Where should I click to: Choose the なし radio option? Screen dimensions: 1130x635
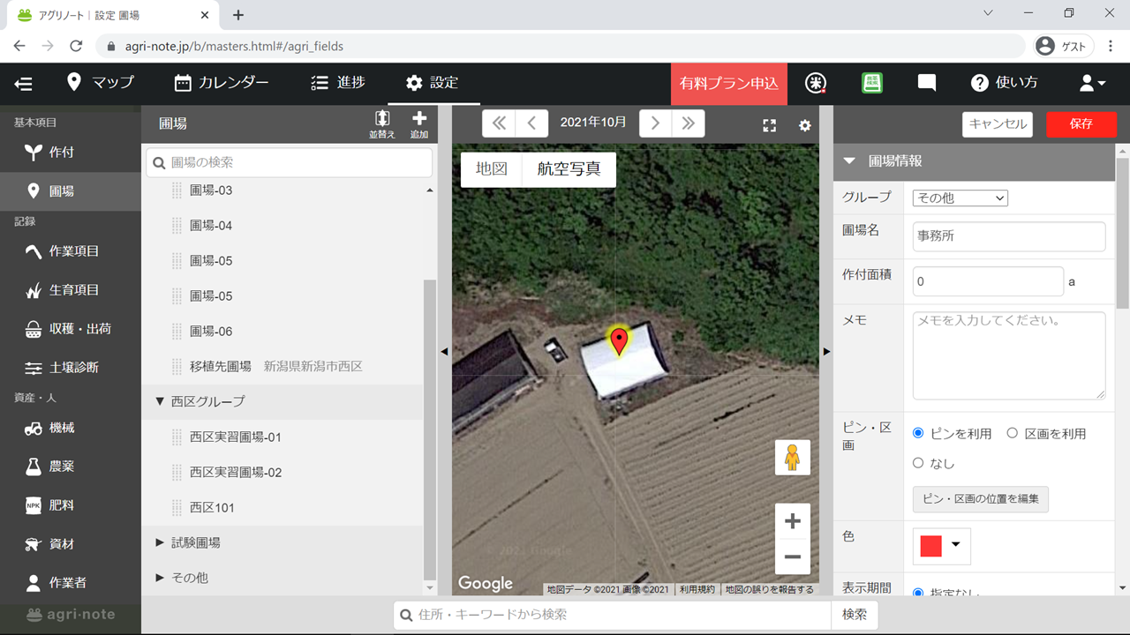pyautogui.click(x=918, y=463)
